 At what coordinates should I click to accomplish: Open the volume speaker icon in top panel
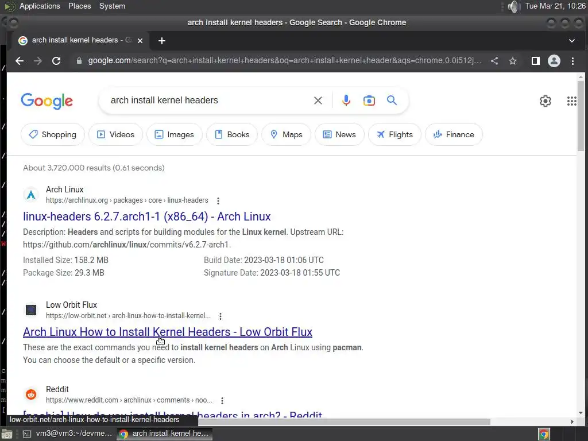(x=513, y=6)
